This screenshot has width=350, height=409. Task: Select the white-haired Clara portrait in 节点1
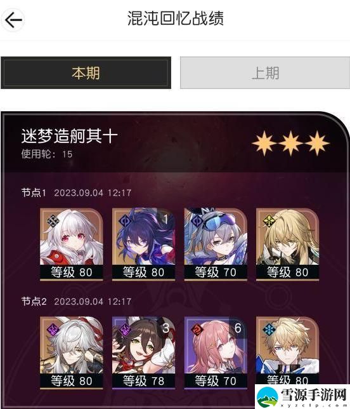(72, 245)
